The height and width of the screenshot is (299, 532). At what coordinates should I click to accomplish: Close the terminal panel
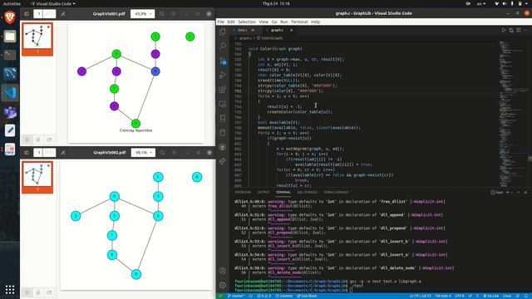click(525, 192)
